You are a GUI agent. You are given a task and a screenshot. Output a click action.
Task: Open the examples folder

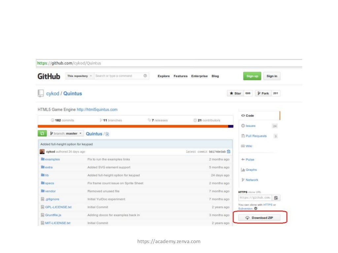(52, 159)
